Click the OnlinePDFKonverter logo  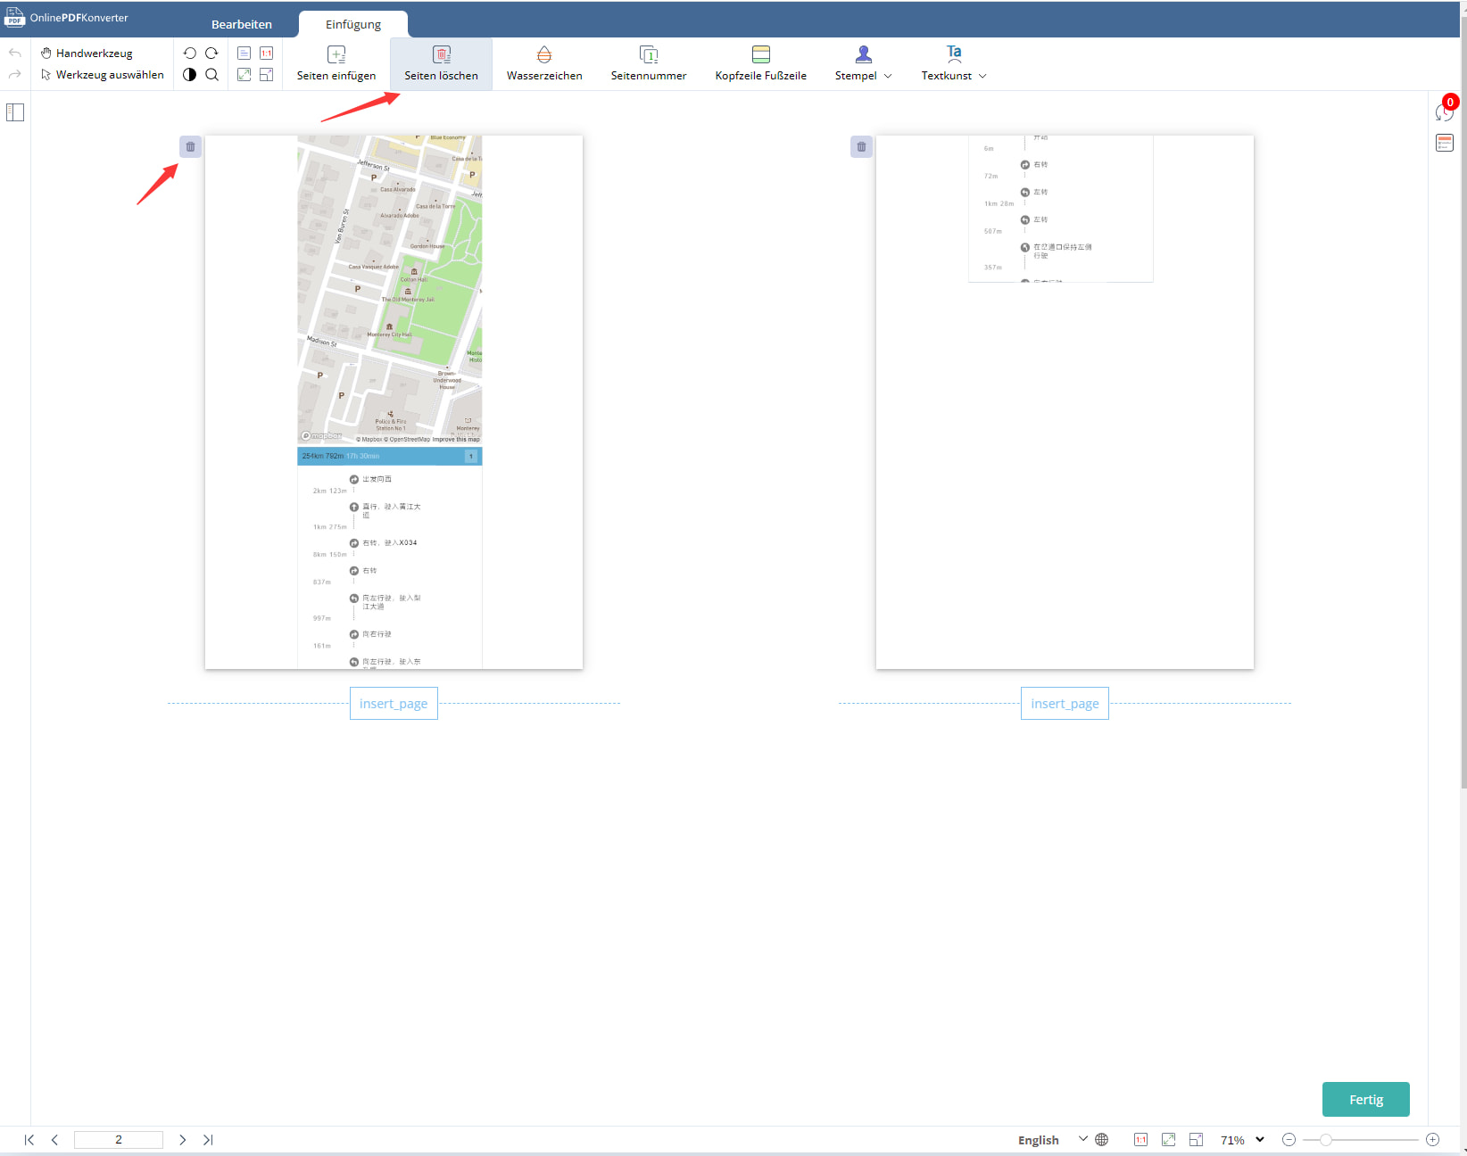pyautogui.click(x=67, y=17)
